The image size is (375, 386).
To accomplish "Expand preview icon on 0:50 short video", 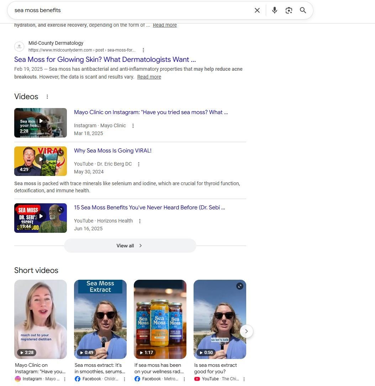I will pyautogui.click(x=240, y=286).
